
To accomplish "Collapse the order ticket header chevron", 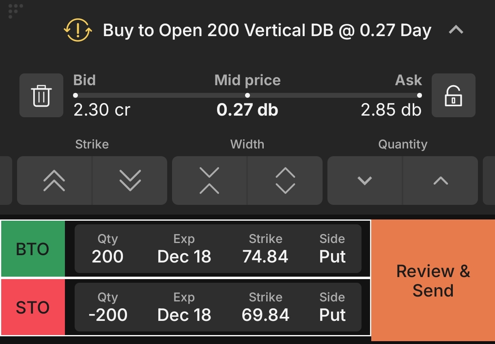I will click(456, 30).
